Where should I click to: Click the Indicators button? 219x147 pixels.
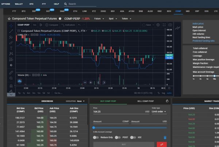pos(68,25)
